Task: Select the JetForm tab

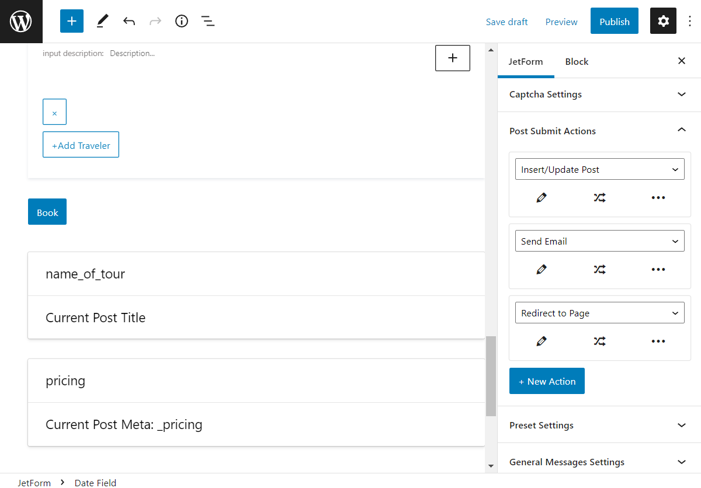Action: [526, 61]
